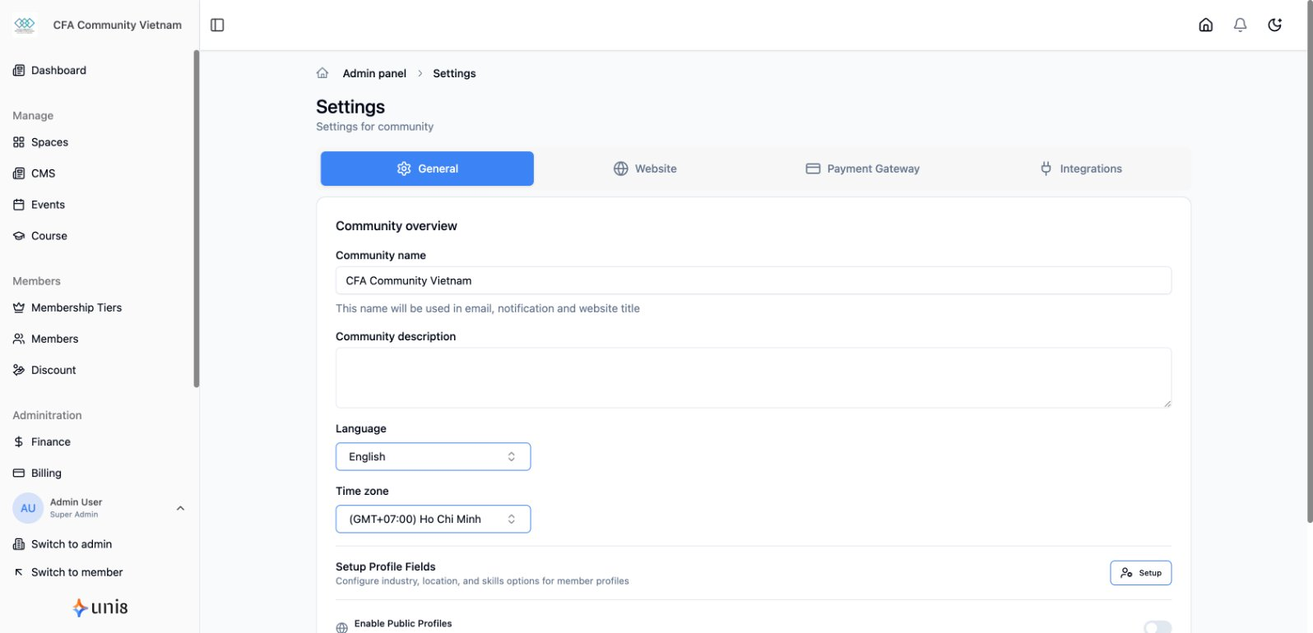Click the sidebar vertical scrollbar
The image size is (1313, 633).
[x=196, y=219]
